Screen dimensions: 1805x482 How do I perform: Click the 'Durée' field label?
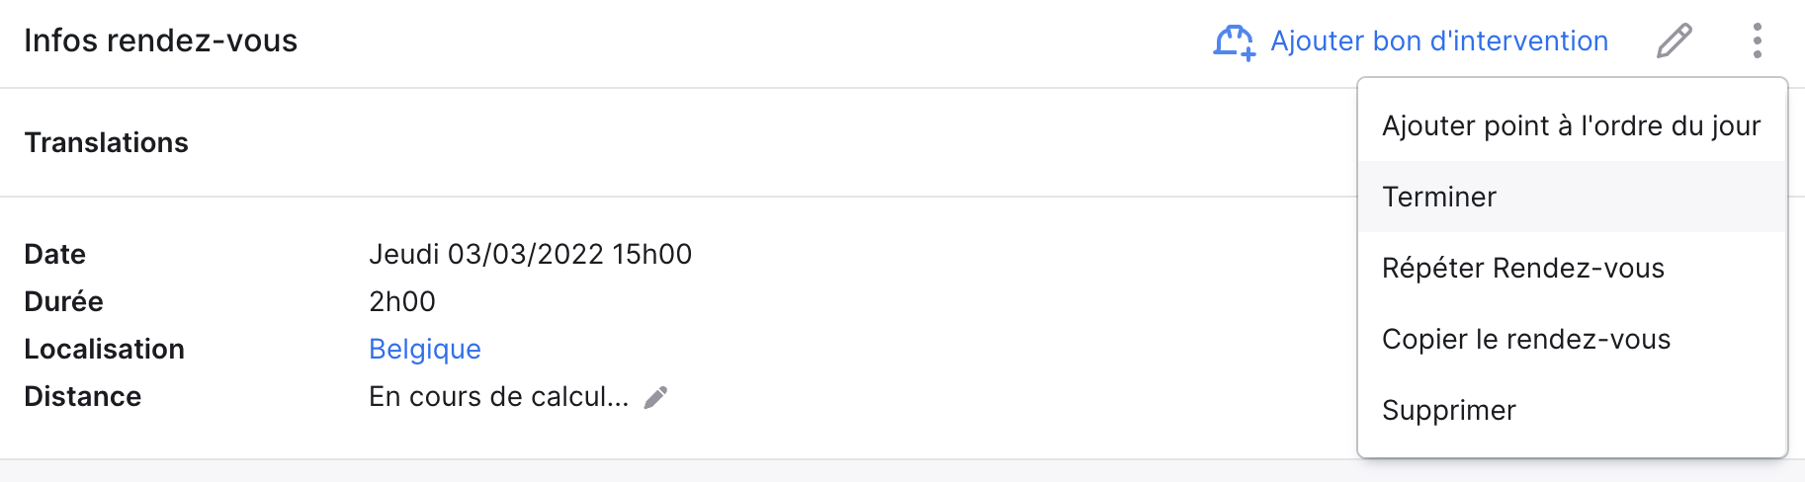[x=63, y=301]
